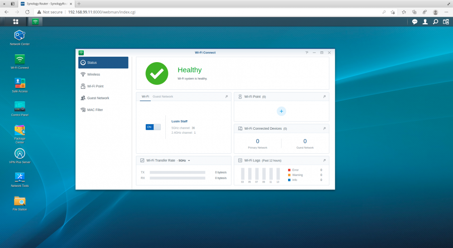The width and height of the screenshot is (453, 248).
Task: Click the Primary Network device count
Action: point(257,141)
